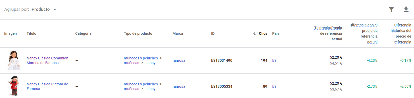Click the País column header
This screenshot has height=98, width=414.
276,33
